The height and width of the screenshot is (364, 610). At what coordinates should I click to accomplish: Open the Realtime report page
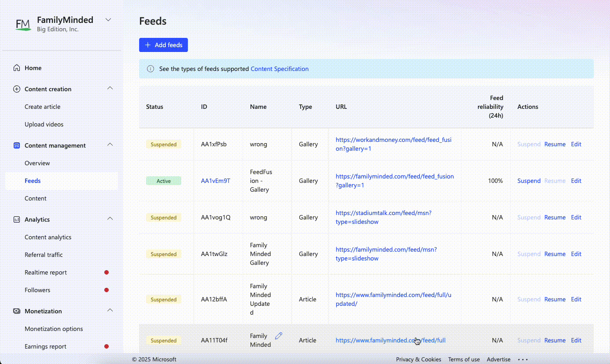46,272
